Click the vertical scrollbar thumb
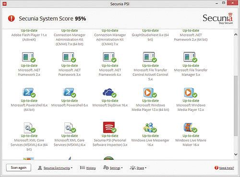The width and height of the screenshot is (240, 177). click(x=236, y=106)
